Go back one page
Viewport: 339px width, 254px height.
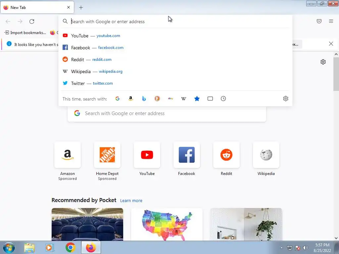coord(8,21)
